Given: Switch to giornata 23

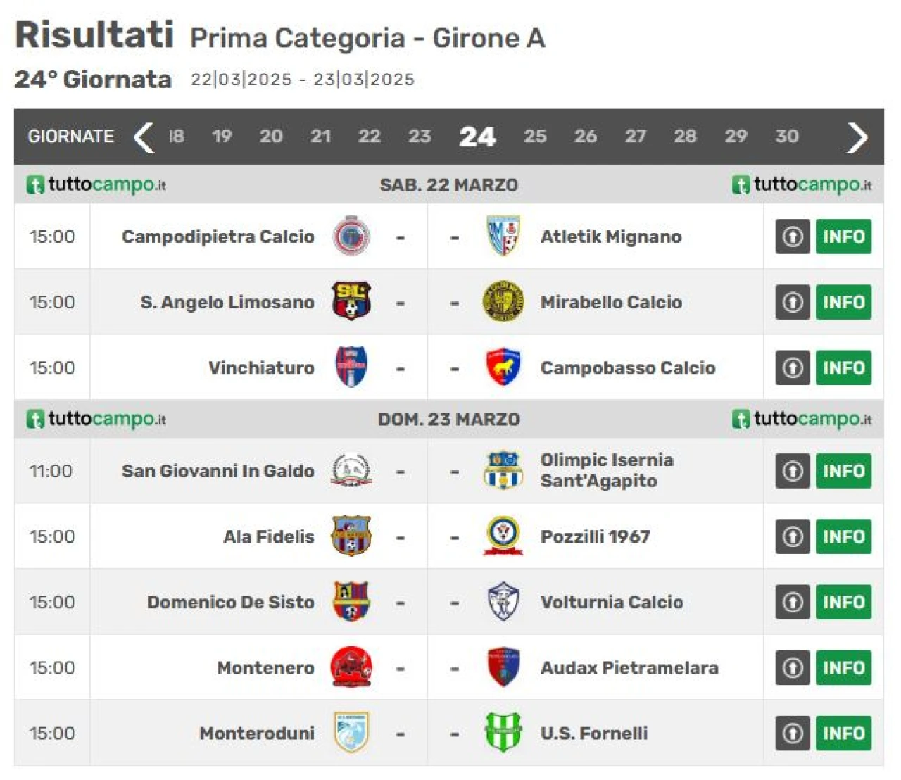Looking at the screenshot, I should [420, 137].
